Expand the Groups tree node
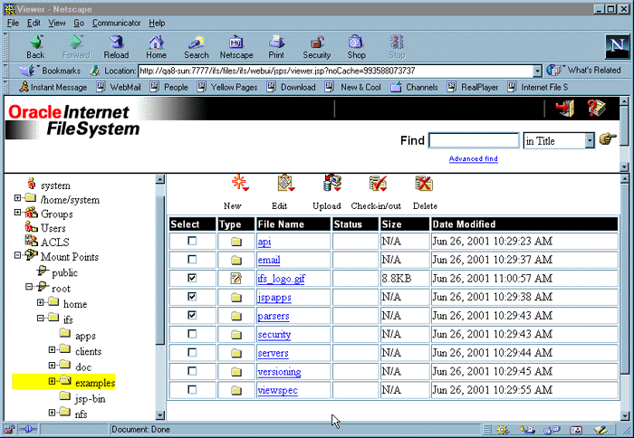This screenshot has width=634, height=438. point(17,212)
